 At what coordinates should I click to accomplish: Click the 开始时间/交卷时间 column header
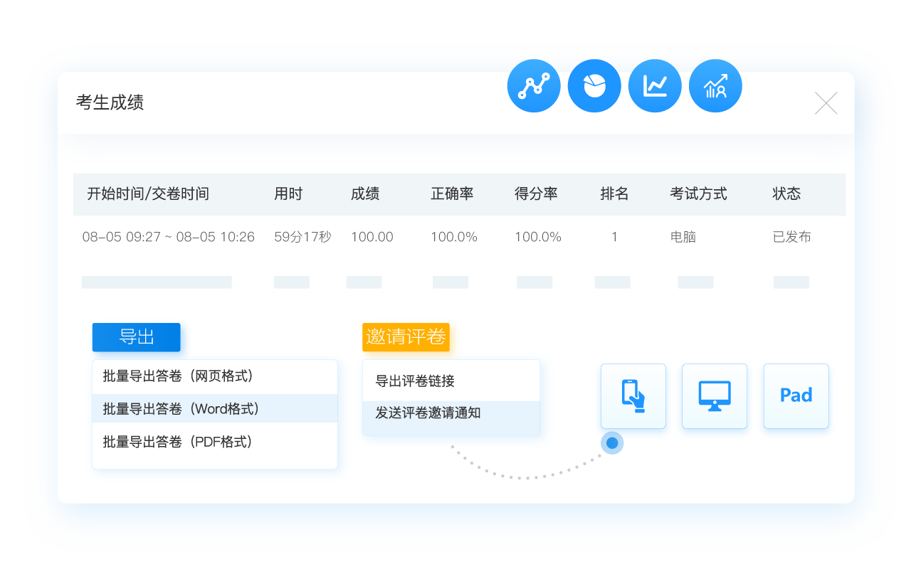[x=148, y=194]
